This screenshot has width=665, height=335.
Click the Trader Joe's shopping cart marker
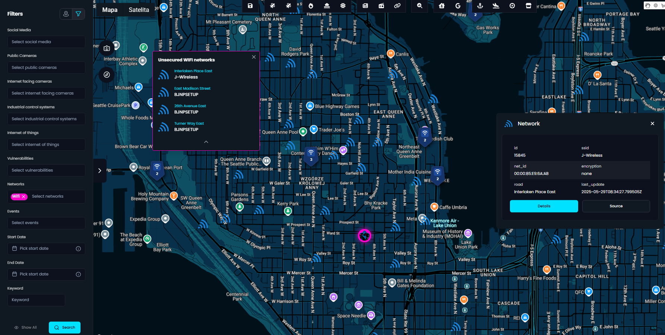point(313,129)
